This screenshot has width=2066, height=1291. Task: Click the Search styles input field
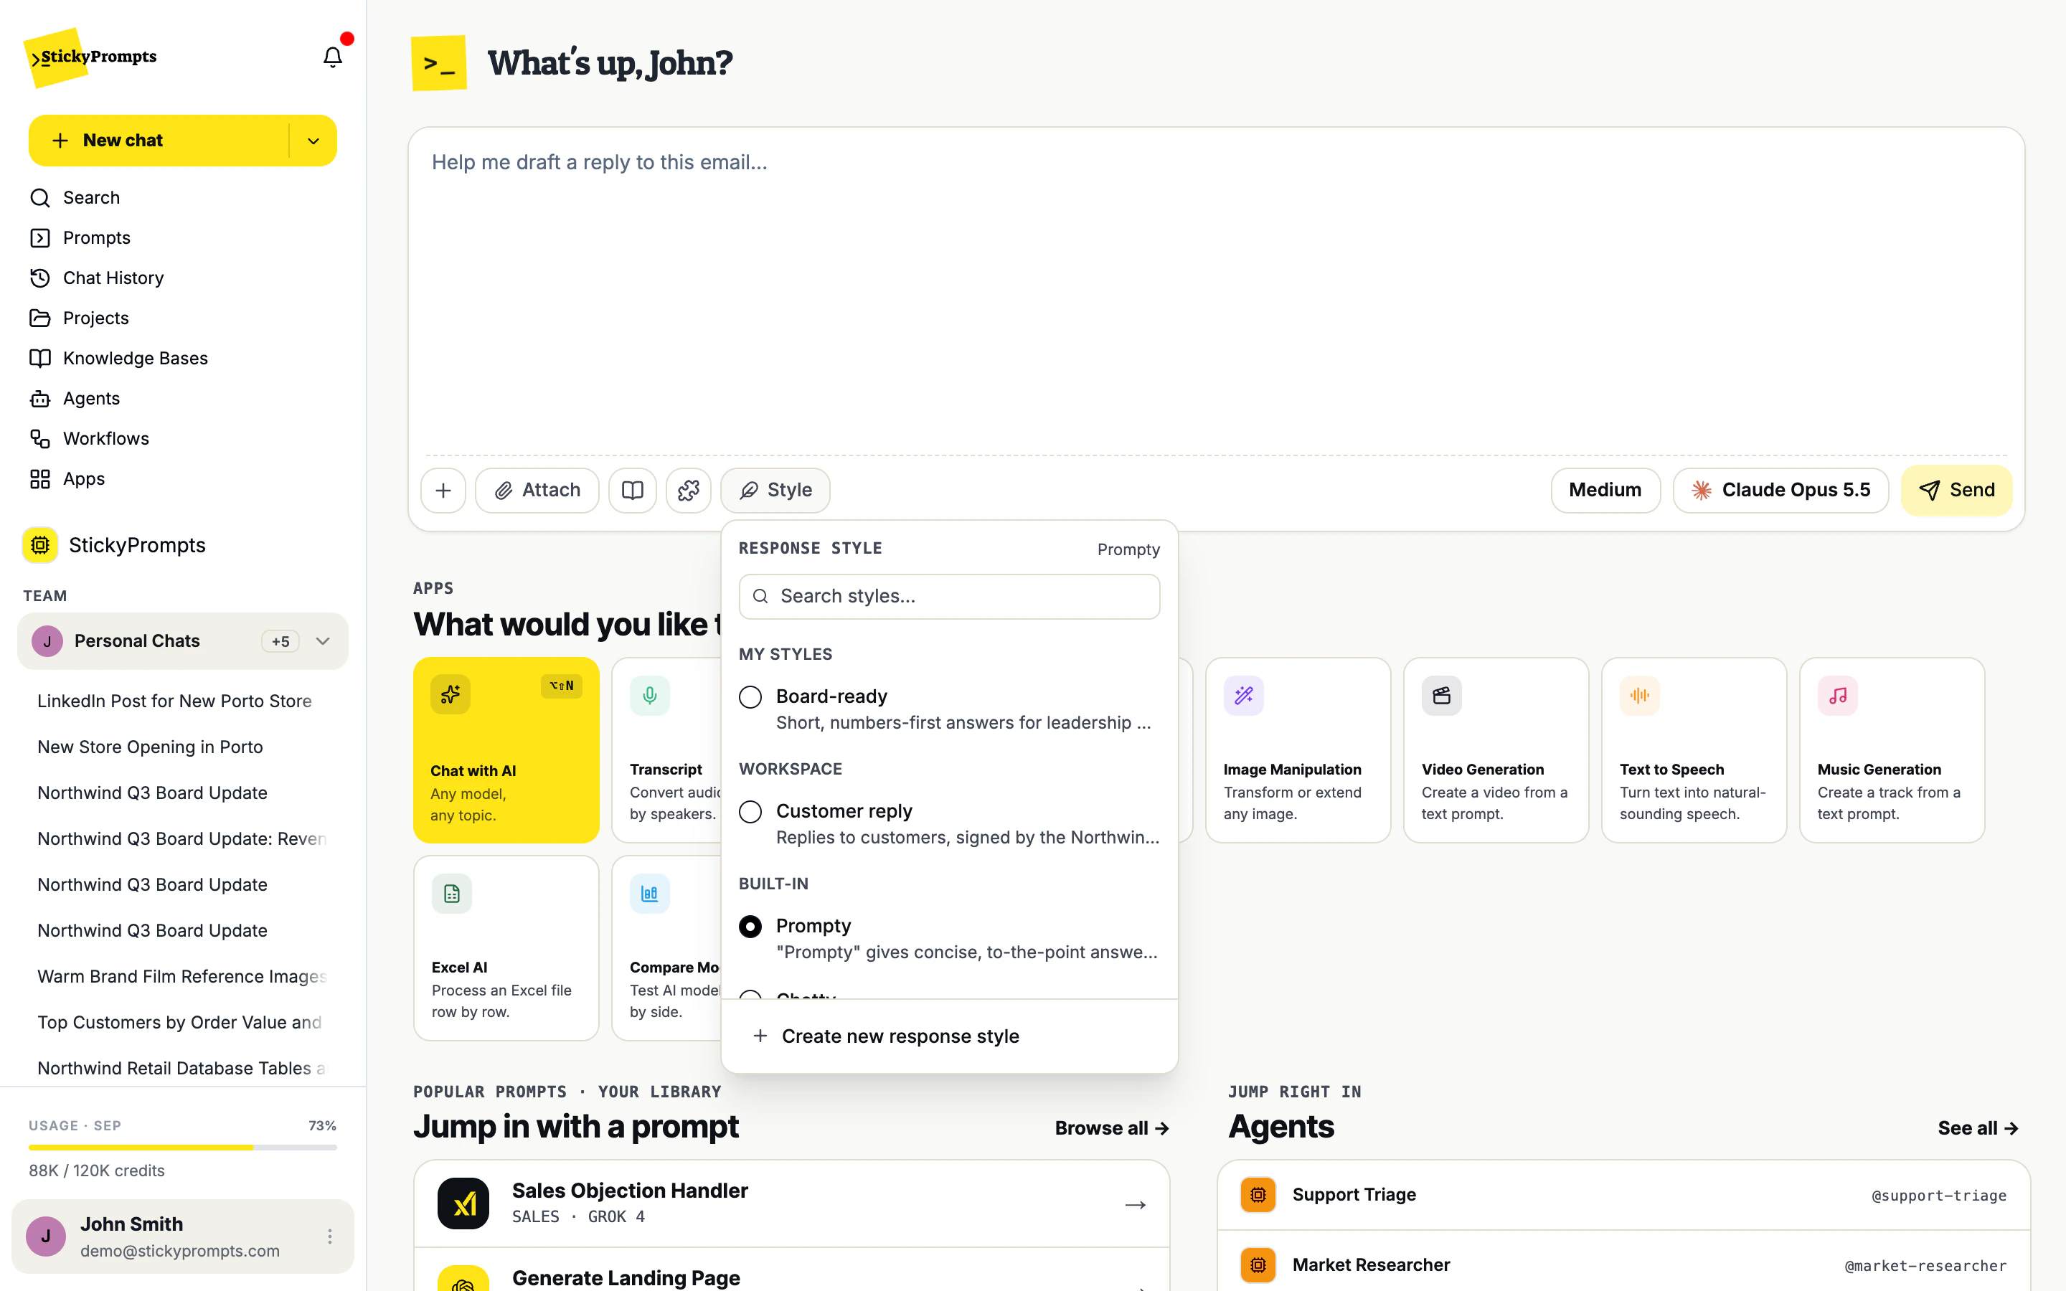949,596
